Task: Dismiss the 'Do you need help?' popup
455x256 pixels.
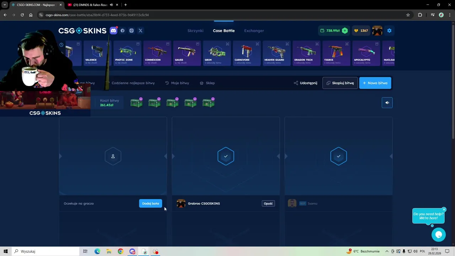Action: pyautogui.click(x=444, y=209)
